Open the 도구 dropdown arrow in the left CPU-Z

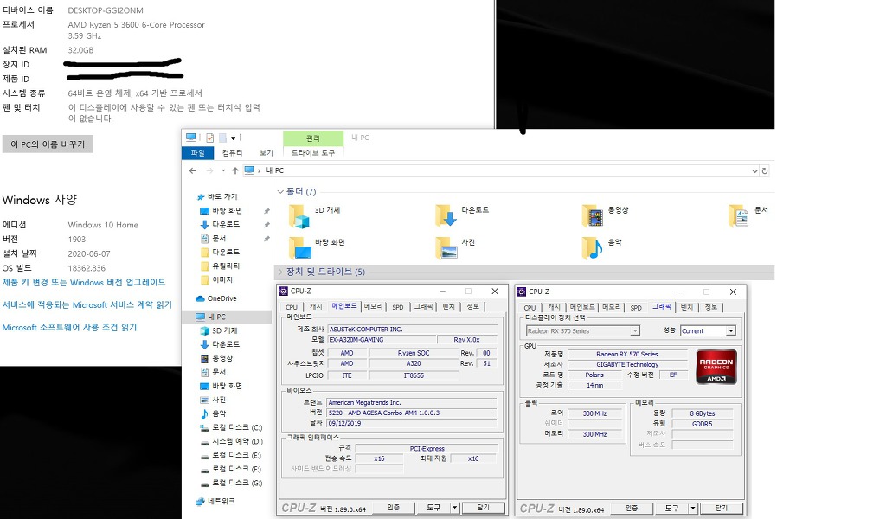[454, 508]
